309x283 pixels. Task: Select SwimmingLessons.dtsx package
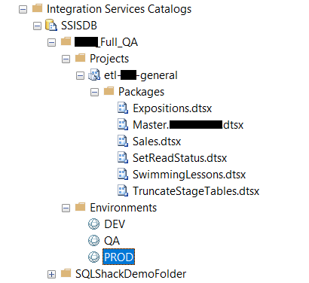(189, 175)
